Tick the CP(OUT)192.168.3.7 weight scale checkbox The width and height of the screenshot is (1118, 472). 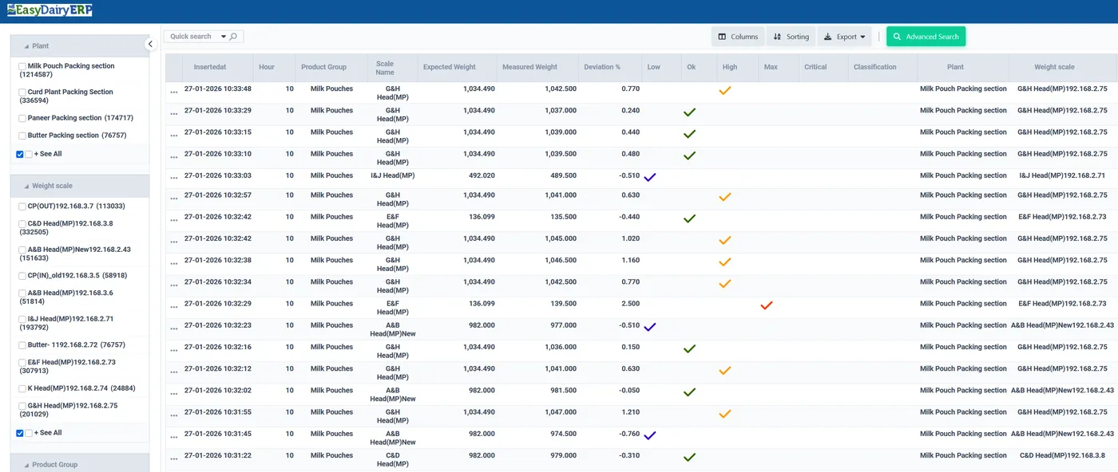tap(22, 206)
